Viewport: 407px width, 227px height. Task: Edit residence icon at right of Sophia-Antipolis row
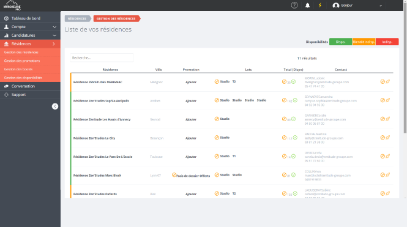tap(383, 100)
